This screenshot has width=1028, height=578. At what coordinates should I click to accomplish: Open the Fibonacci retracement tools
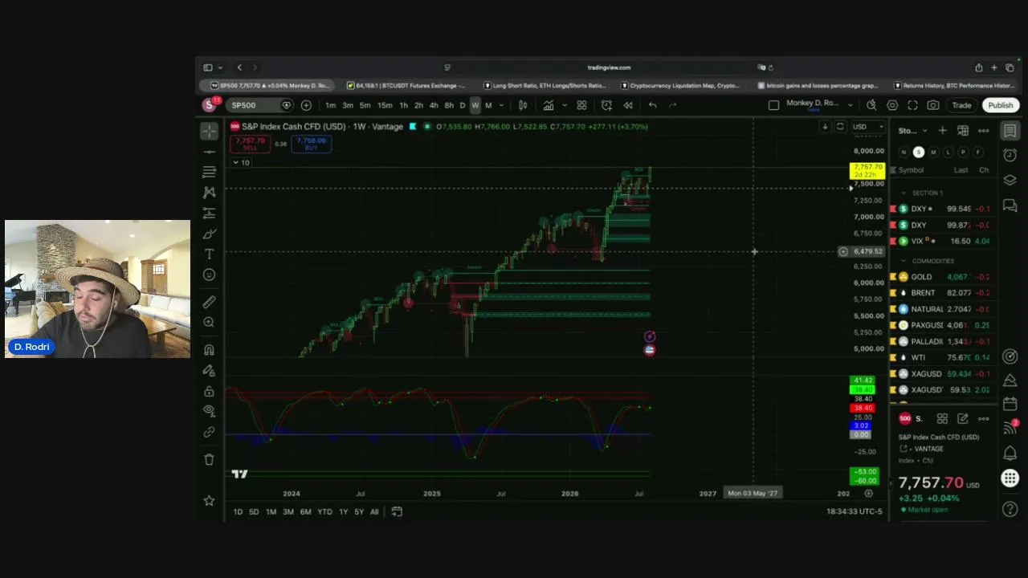tap(210, 172)
